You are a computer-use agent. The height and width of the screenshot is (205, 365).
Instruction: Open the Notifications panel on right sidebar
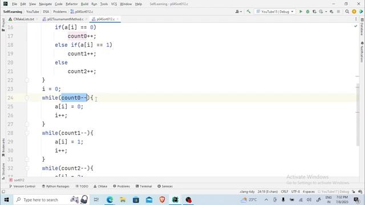pos(362,52)
